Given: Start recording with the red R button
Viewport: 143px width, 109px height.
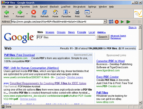Looking at the screenshot, I should tap(117, 22).
